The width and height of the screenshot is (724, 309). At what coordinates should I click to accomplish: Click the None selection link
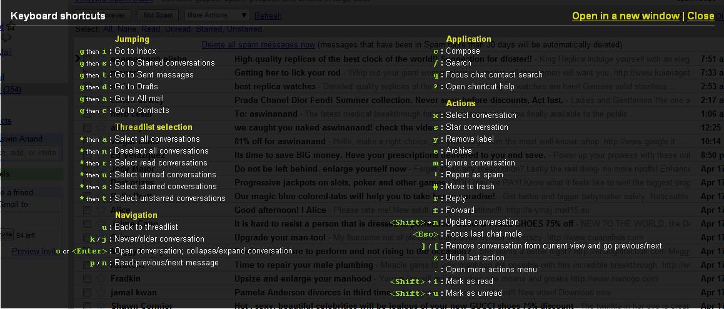pyautogui.click(x=126, y=29)
